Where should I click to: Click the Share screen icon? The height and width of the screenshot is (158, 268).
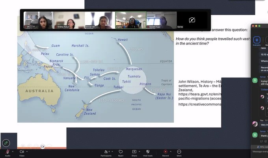coord(134,152)
